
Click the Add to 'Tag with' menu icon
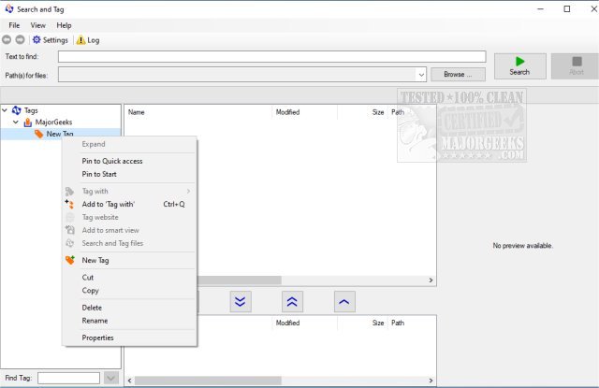[69, 204]
